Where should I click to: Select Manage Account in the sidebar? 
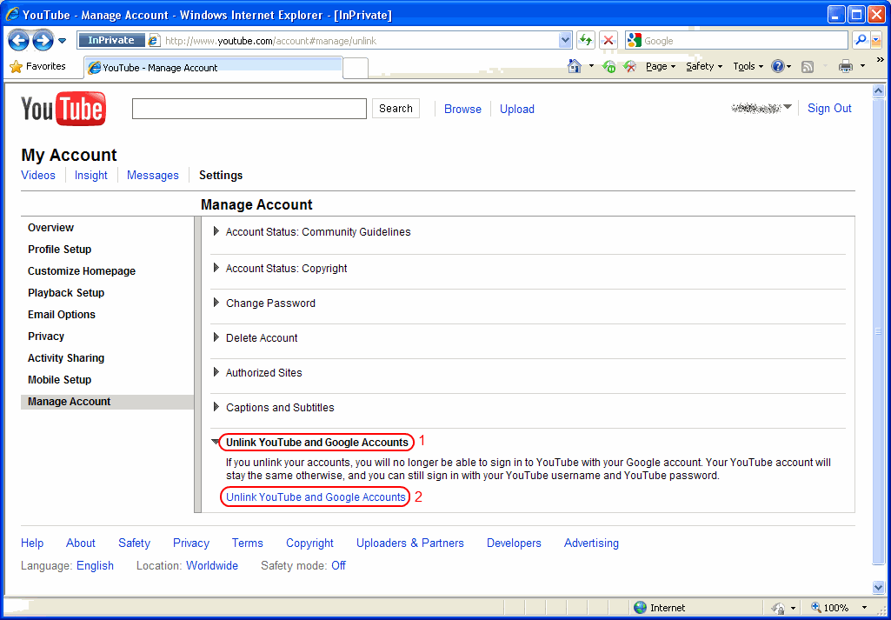pos(108,402)
